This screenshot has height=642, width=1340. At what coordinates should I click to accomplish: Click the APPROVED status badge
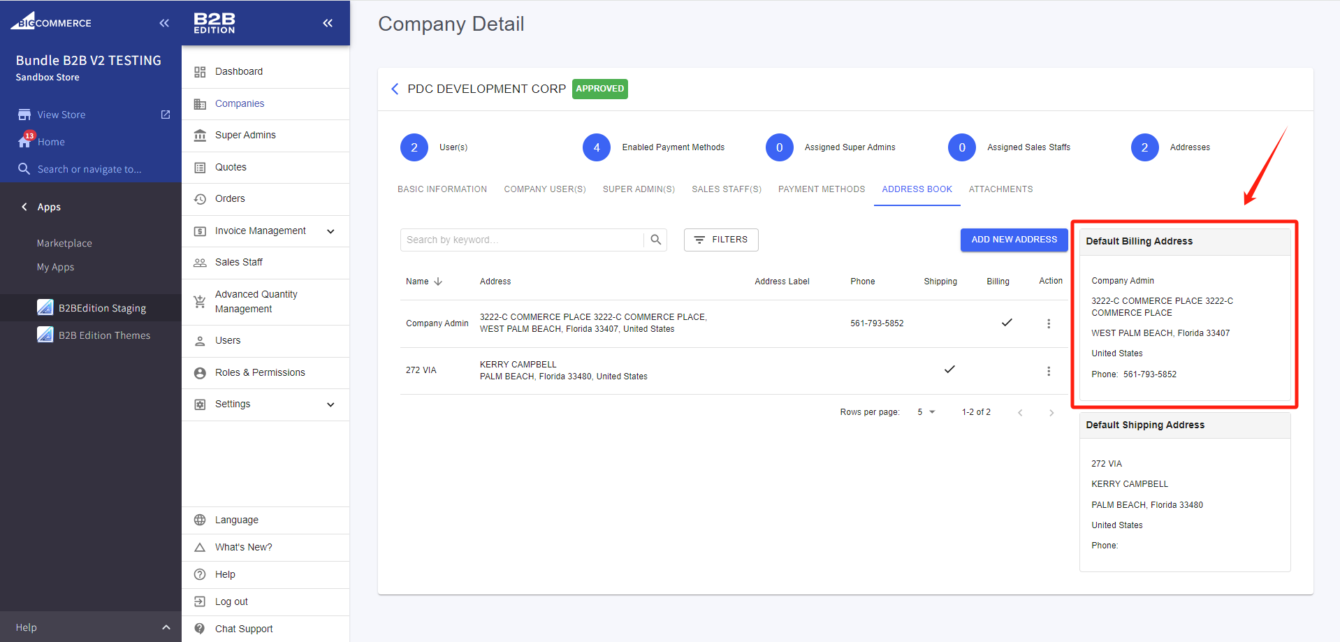point(599,89)
